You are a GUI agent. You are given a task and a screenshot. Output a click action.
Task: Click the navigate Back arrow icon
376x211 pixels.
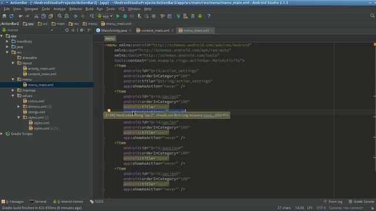point(76,16)
